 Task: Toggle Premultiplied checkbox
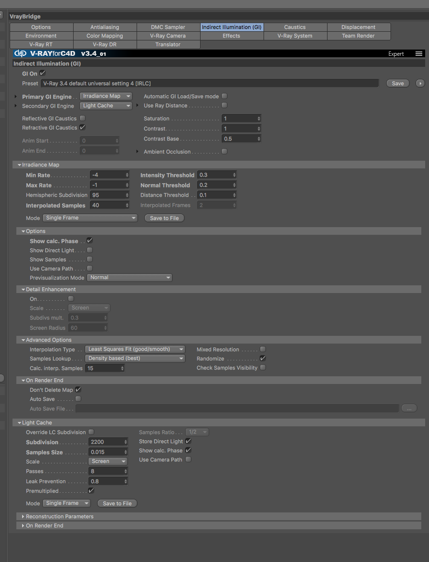tap(91, 490)
